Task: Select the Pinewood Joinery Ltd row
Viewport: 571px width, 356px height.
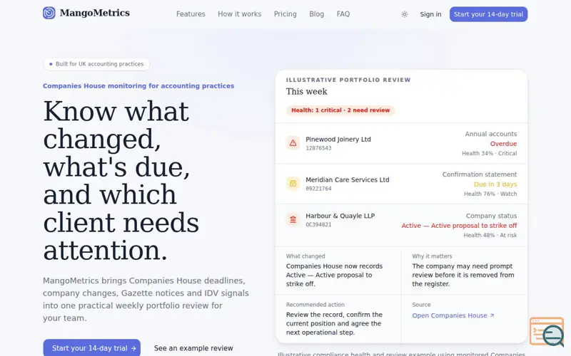Action: click(x=401, y=144)
